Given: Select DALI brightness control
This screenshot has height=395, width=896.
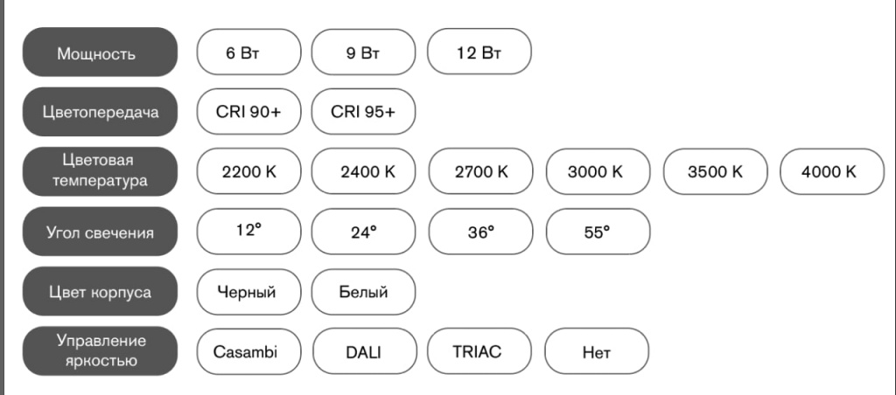Looking at the screenshot, I should click(363, 352).
